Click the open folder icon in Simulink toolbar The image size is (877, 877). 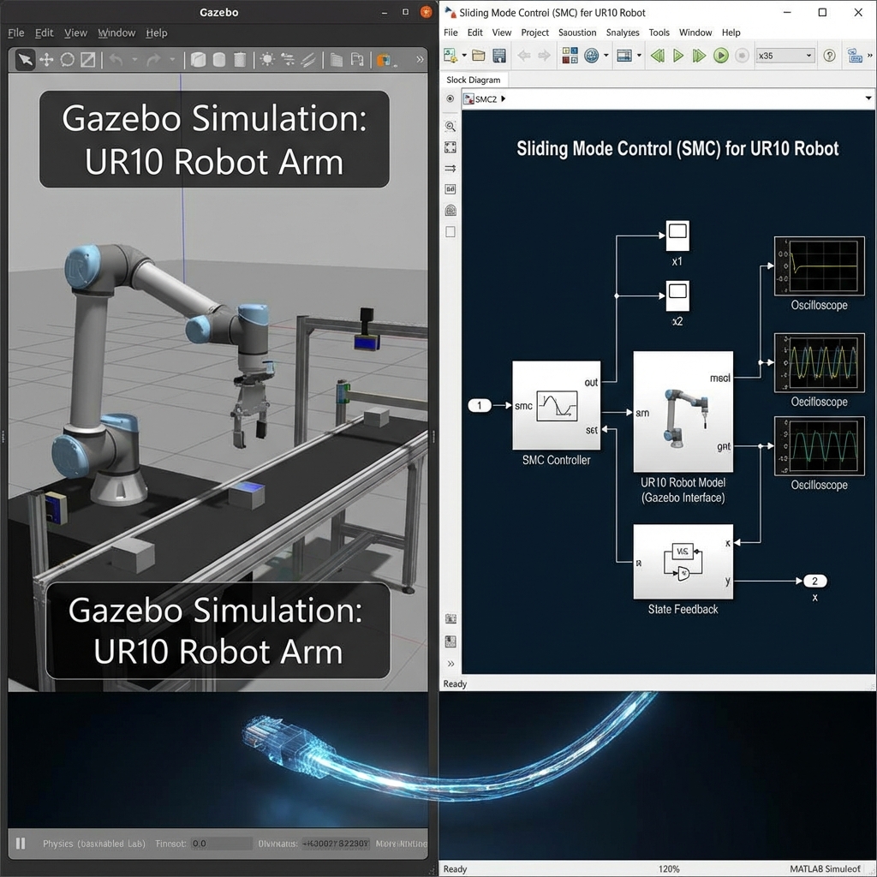(478, 56)
